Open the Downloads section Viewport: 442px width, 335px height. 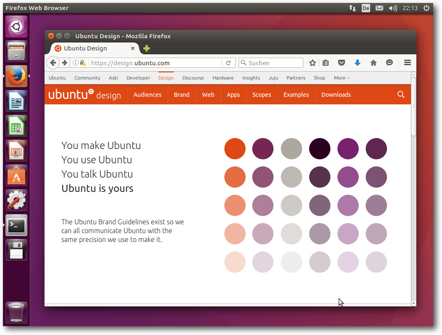point(336,95)
